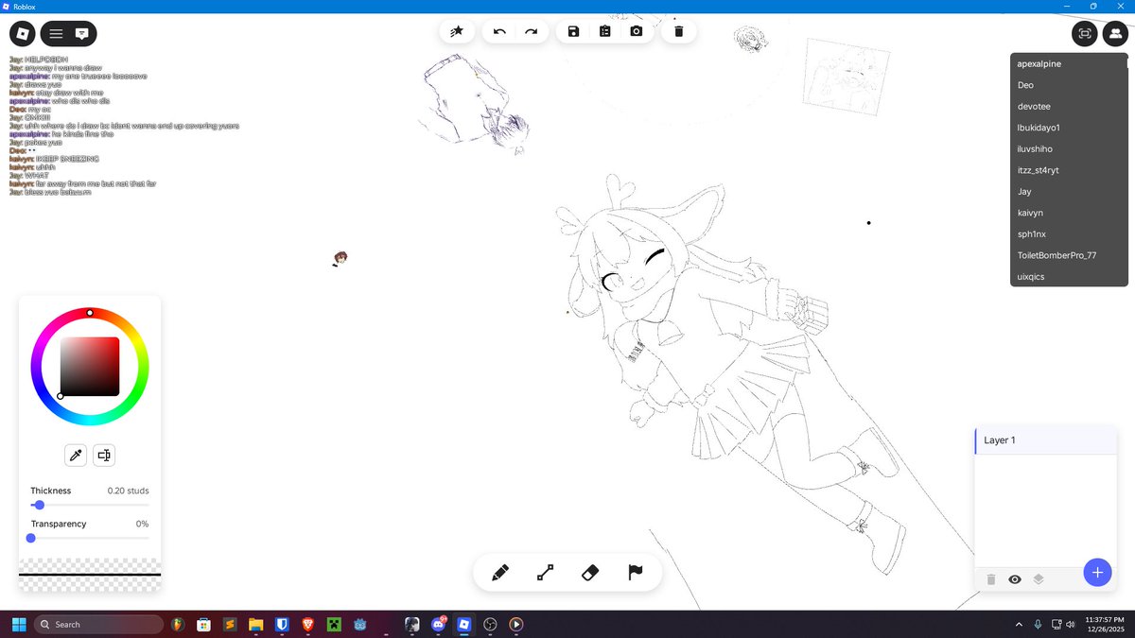Open Bitwarden from the taskbar
Image resolution: width=1135 pixels, height=638 pixels.
[281, 624]
